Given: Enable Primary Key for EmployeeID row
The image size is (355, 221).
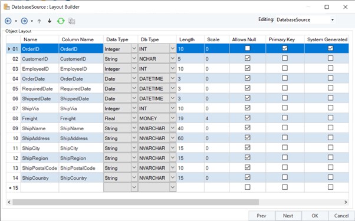Looking at the screenshot, I should pos(285,68).
